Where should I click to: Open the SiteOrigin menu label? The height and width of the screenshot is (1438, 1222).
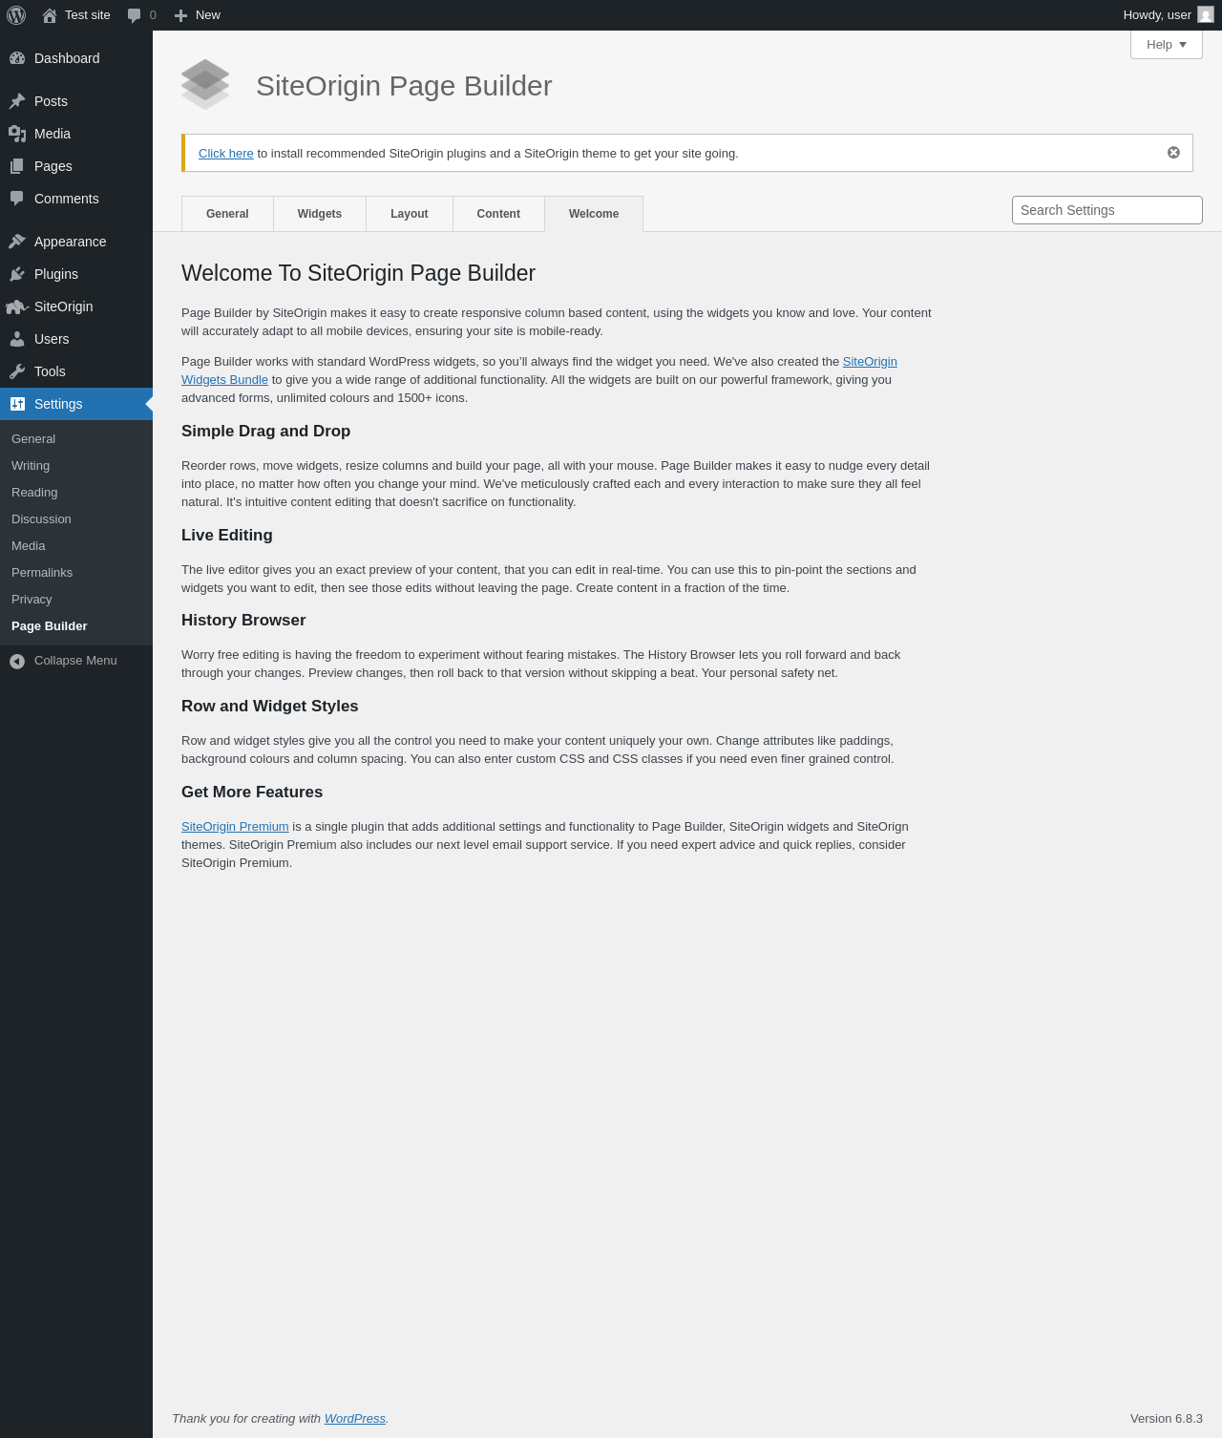pos(64,307)
